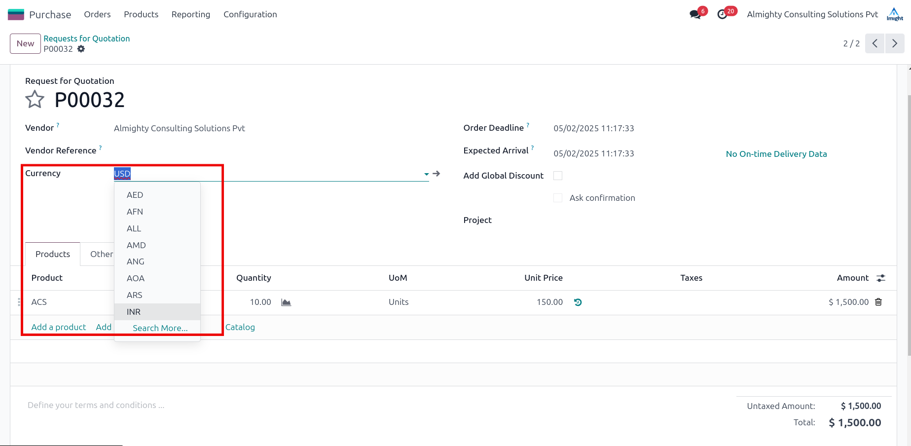Click the refresh unit price icon
The height and width of the screenshot is (446, 911).
click(578, 302)
